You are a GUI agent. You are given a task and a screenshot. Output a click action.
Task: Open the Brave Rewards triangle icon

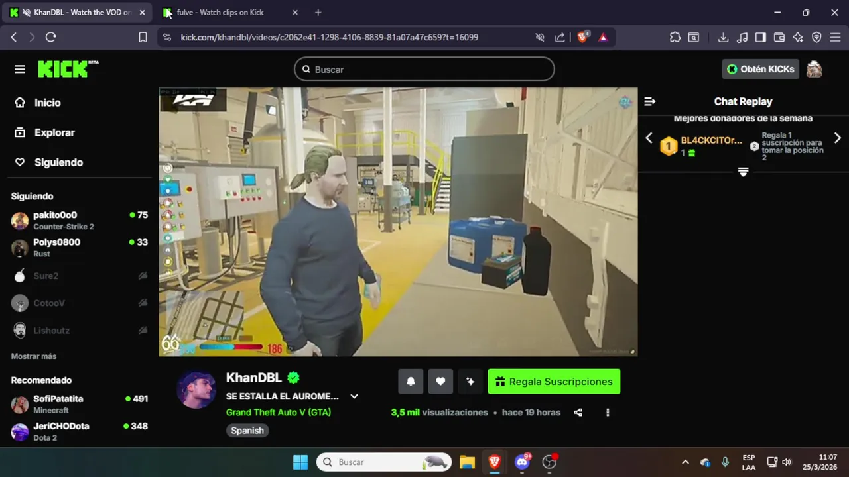[603, 37]
